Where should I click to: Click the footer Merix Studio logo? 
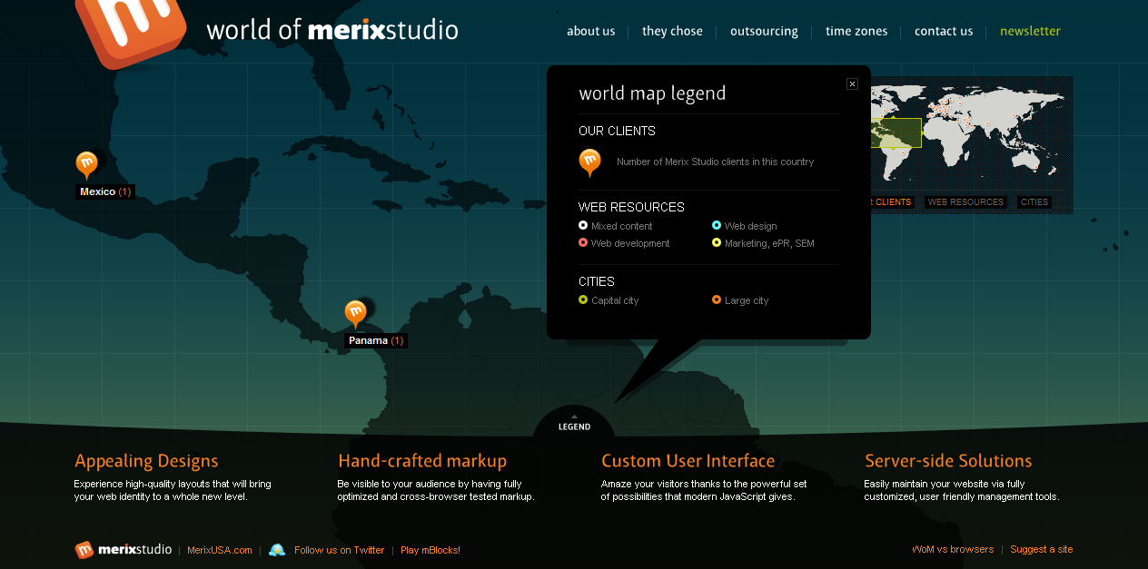point(124,550)
